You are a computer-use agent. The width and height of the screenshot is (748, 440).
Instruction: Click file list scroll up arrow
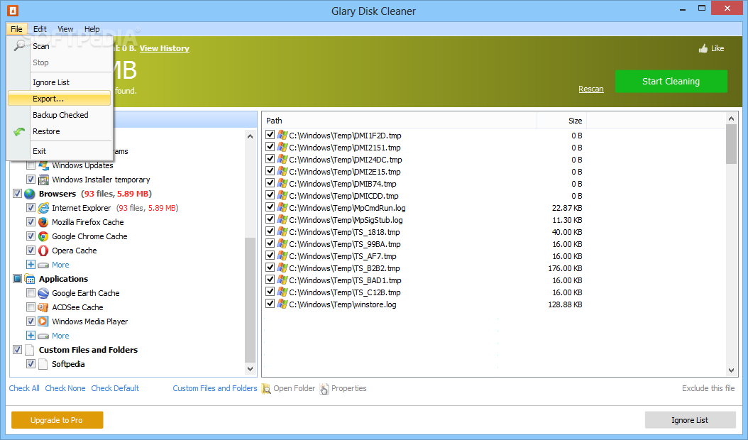click(x=731, y=119)
